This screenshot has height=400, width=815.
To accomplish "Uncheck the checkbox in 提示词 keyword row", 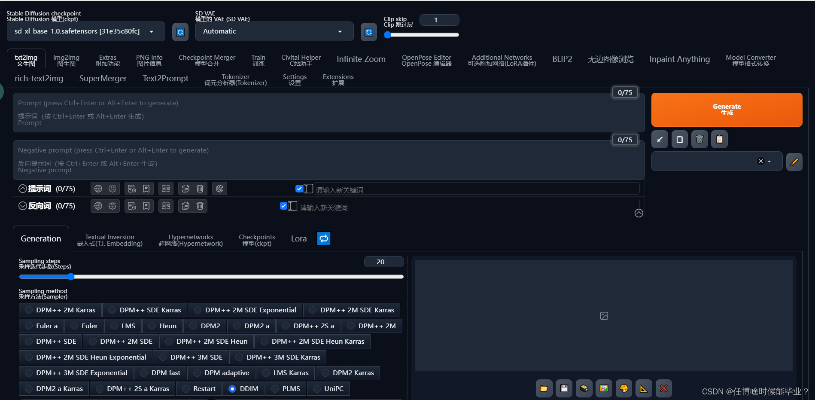I will point(299,189).
